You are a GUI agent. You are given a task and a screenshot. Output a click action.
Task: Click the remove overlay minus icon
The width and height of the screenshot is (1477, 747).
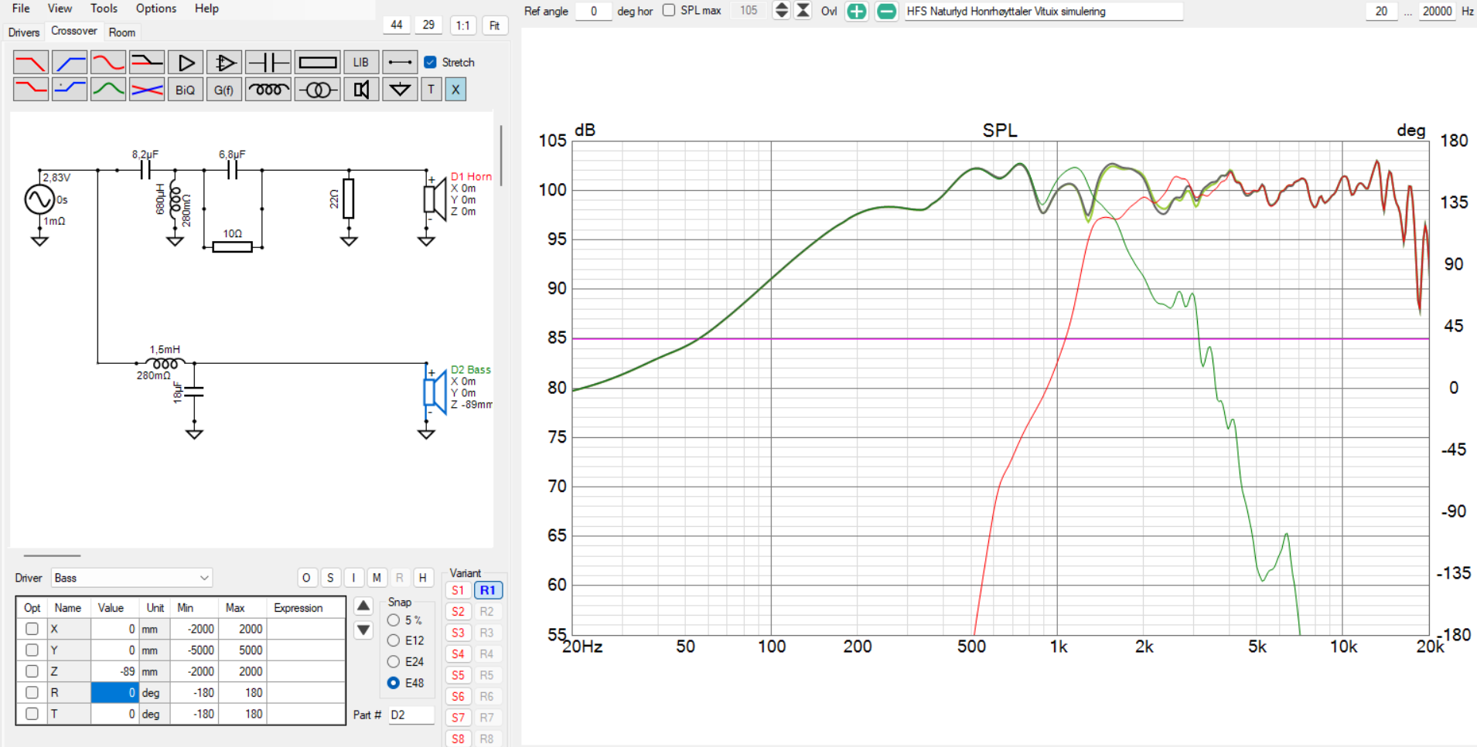pyautogui.click(x=887, y=12)
